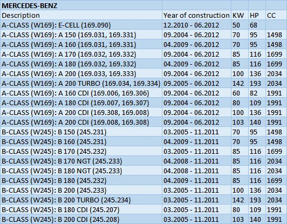287x224 pixels.
Task: Click the A 180 CDI description cell
Action: (x=81, y=103)
